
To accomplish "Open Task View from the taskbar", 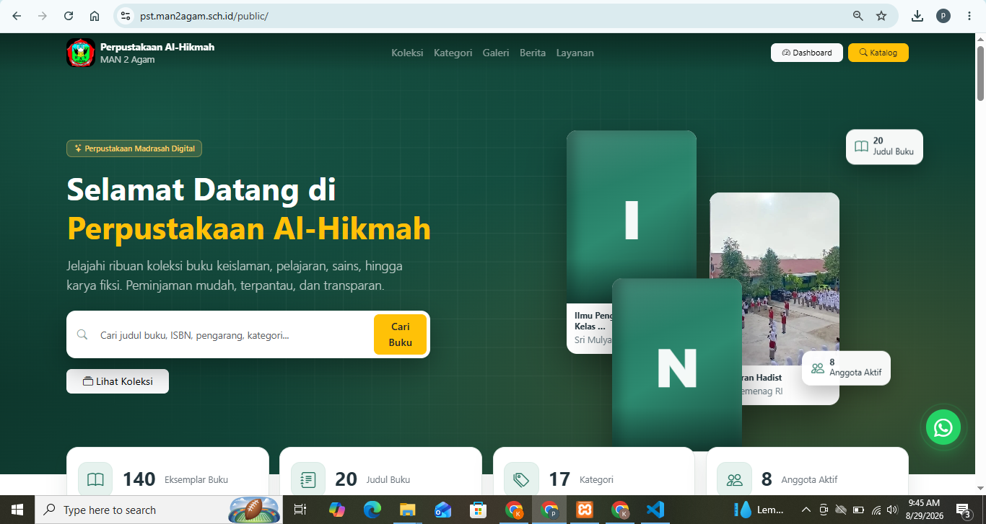I will tap(300, 510).
